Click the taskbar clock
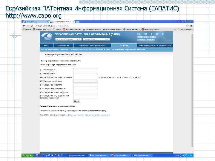The width and height of the screenshot is (215, 161). (x=190, y=155)
